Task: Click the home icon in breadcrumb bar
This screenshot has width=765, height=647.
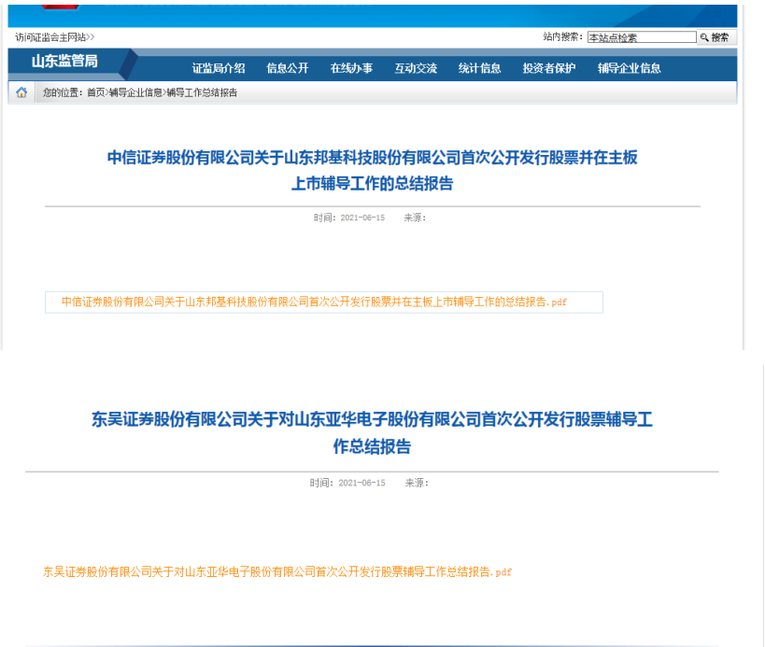Action: [21, 92]
